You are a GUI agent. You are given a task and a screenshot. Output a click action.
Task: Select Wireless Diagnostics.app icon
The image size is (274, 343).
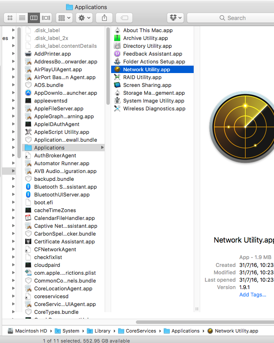tap(117, 109)
